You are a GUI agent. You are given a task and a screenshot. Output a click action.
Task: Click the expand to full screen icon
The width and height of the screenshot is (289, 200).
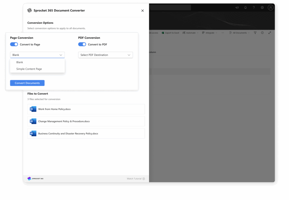pos(270,33)
